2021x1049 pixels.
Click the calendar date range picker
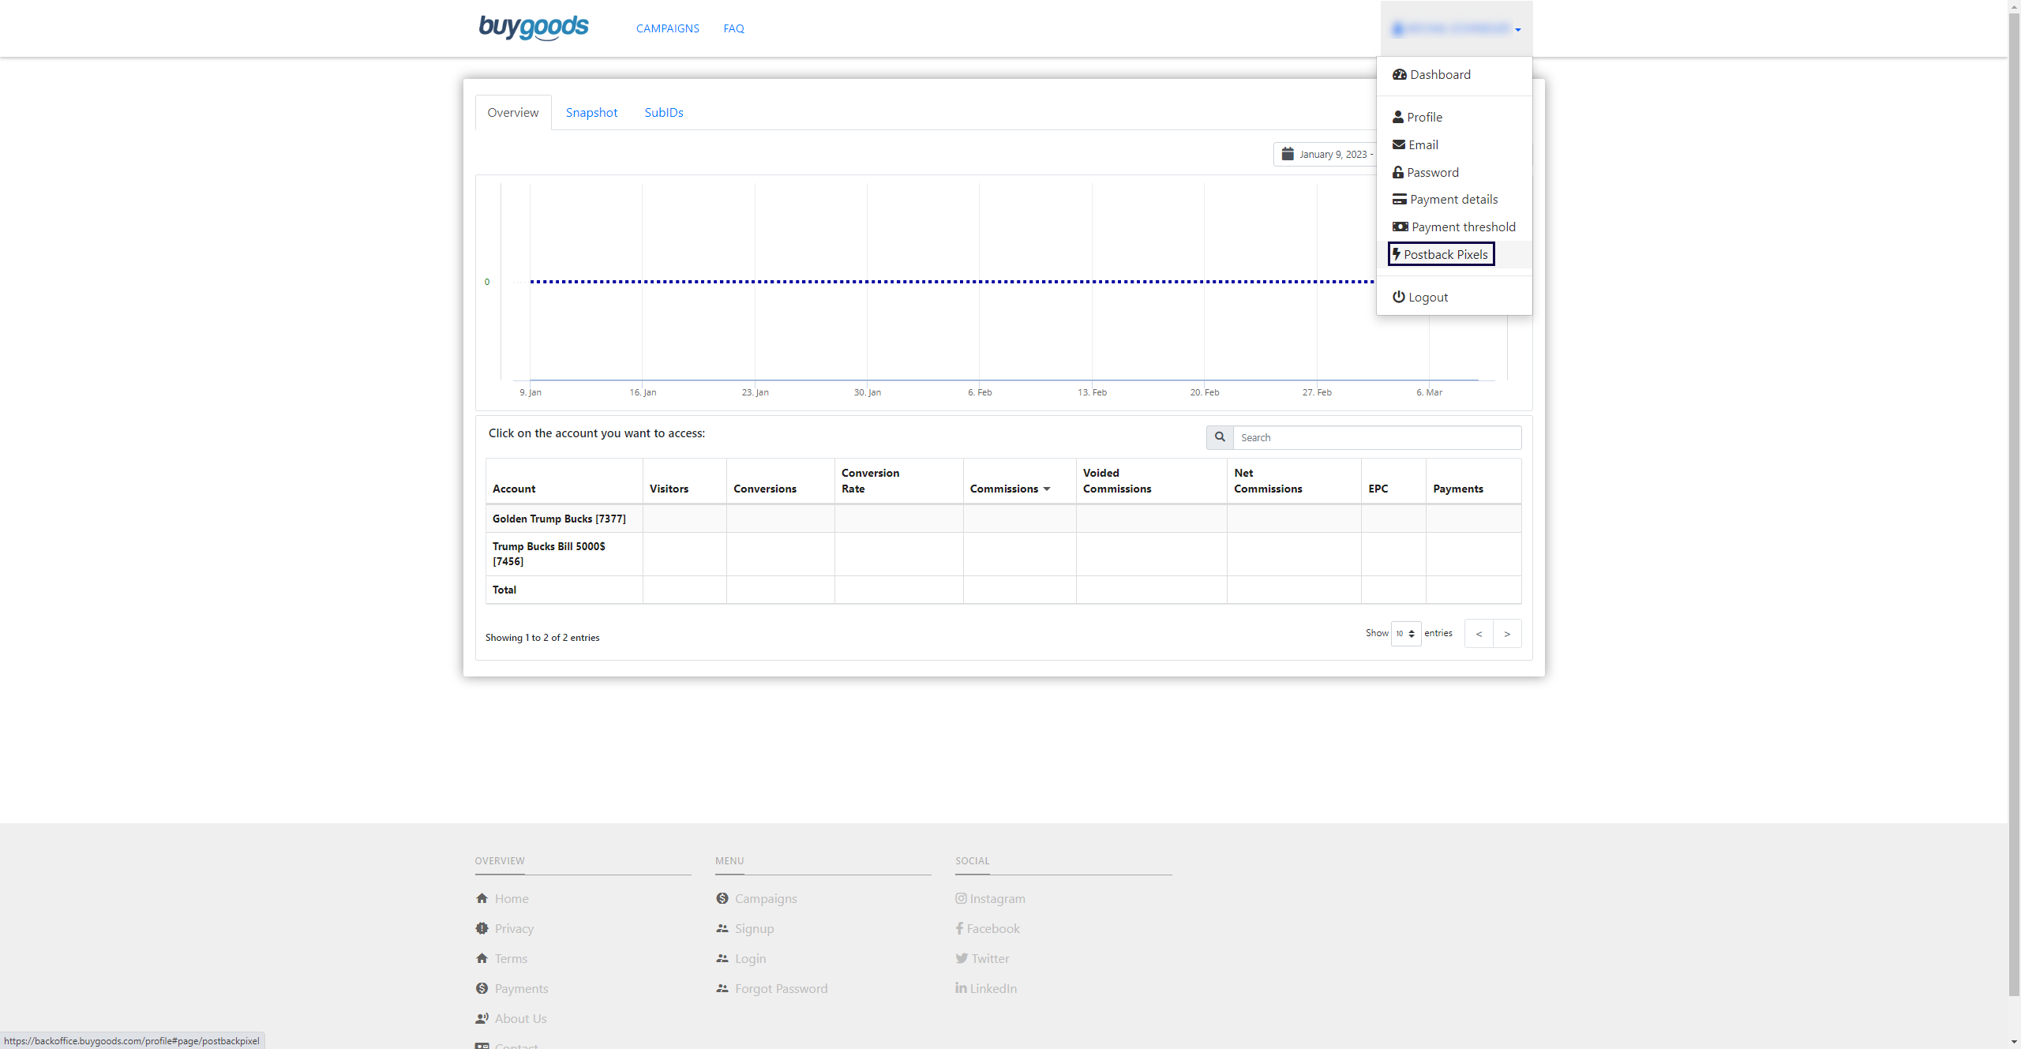[1325, 154]
